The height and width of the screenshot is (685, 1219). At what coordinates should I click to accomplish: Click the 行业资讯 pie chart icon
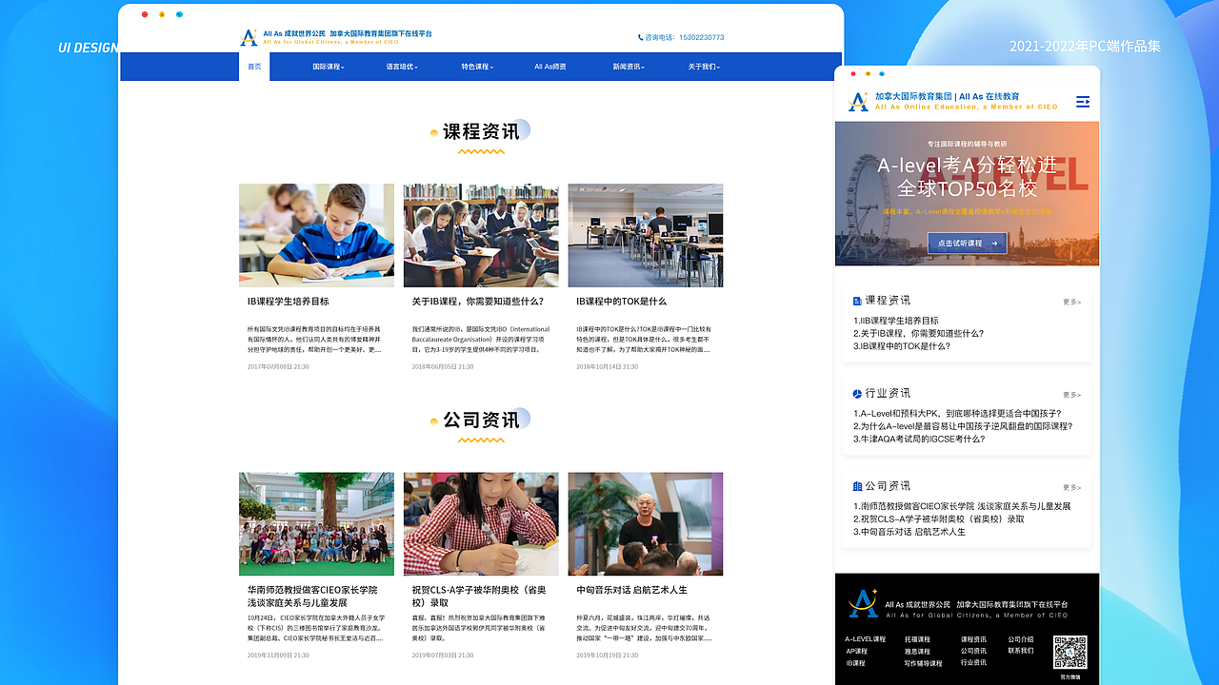pyautogui.click(x=857, y=393)
